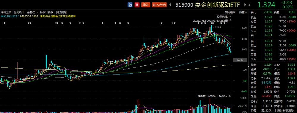
Task: Click the 卖二 1.325 ask row
Action: point(273,30)
